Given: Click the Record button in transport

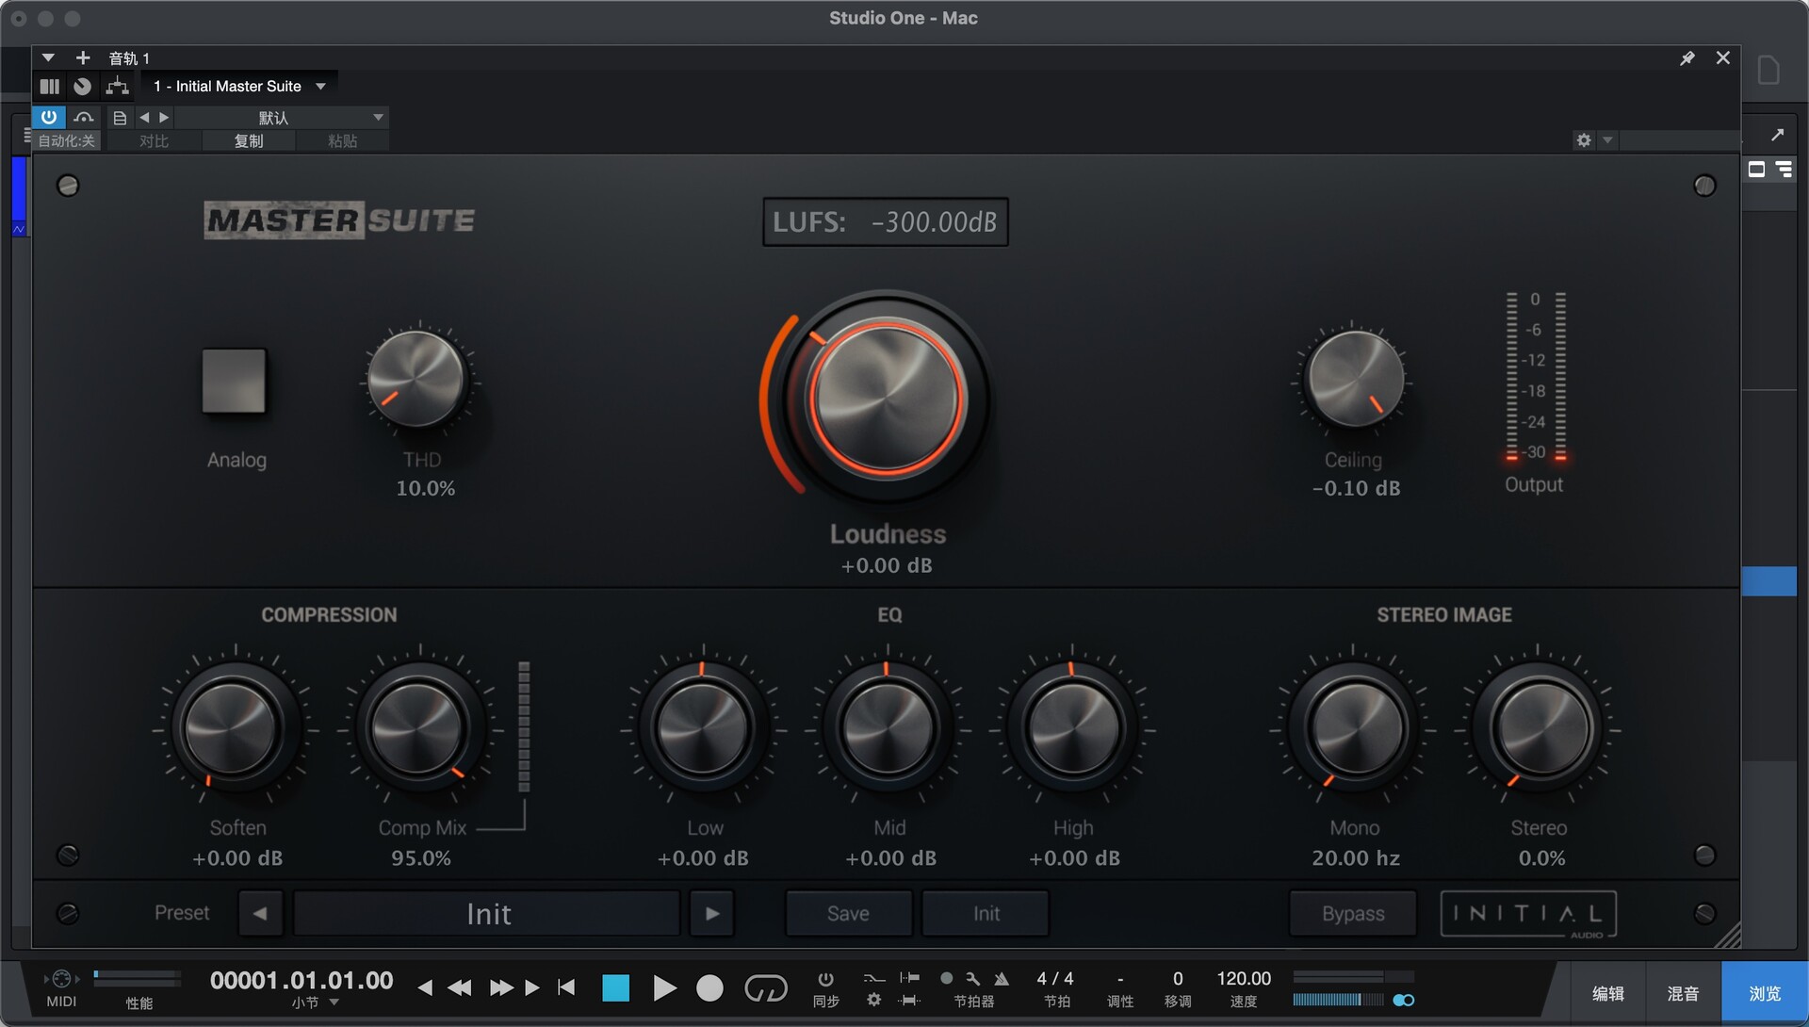Looking at the screenshot, I should tap(709, 987).
